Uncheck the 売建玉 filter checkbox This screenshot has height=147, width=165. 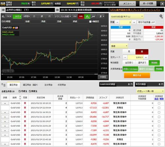(x=20, y=91)
